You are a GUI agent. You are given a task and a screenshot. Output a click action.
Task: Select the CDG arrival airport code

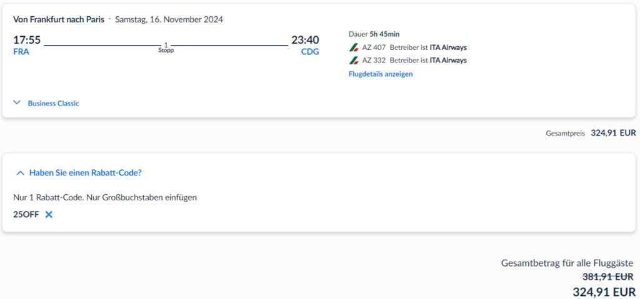(x=310, y=52)
